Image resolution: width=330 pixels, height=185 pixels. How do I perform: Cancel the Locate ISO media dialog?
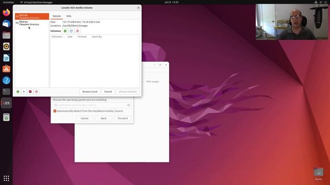click(108, 91)
